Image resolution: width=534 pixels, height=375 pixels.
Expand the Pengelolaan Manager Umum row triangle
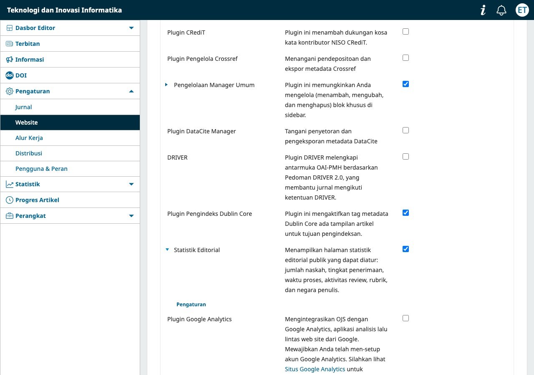click(166, 85)
